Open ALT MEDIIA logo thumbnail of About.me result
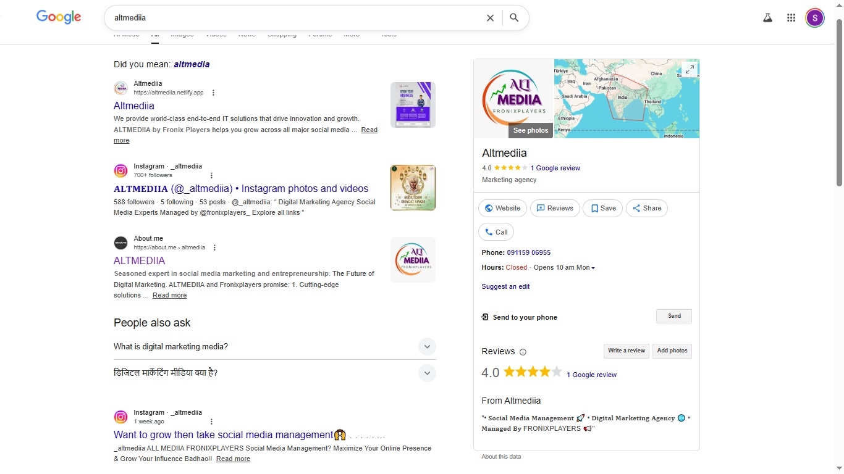The image size is (844, 474). (x=413, y=260)
